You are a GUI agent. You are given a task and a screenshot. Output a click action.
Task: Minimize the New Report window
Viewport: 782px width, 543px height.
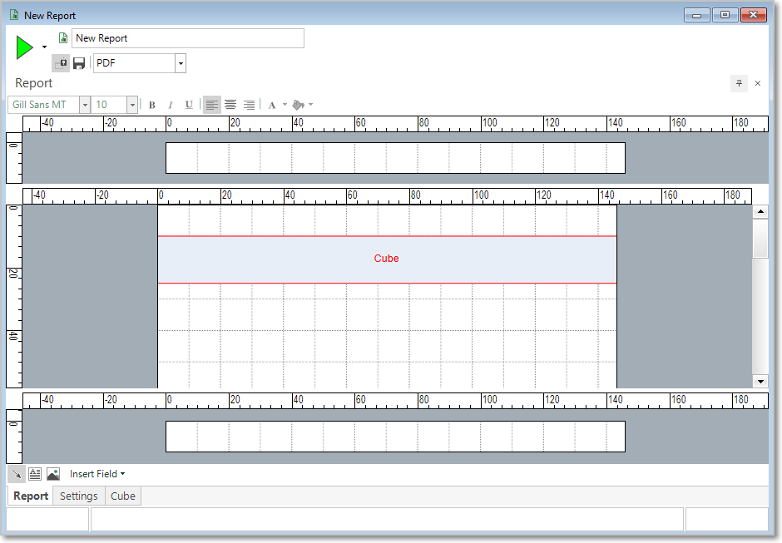(x=696, y=16)
